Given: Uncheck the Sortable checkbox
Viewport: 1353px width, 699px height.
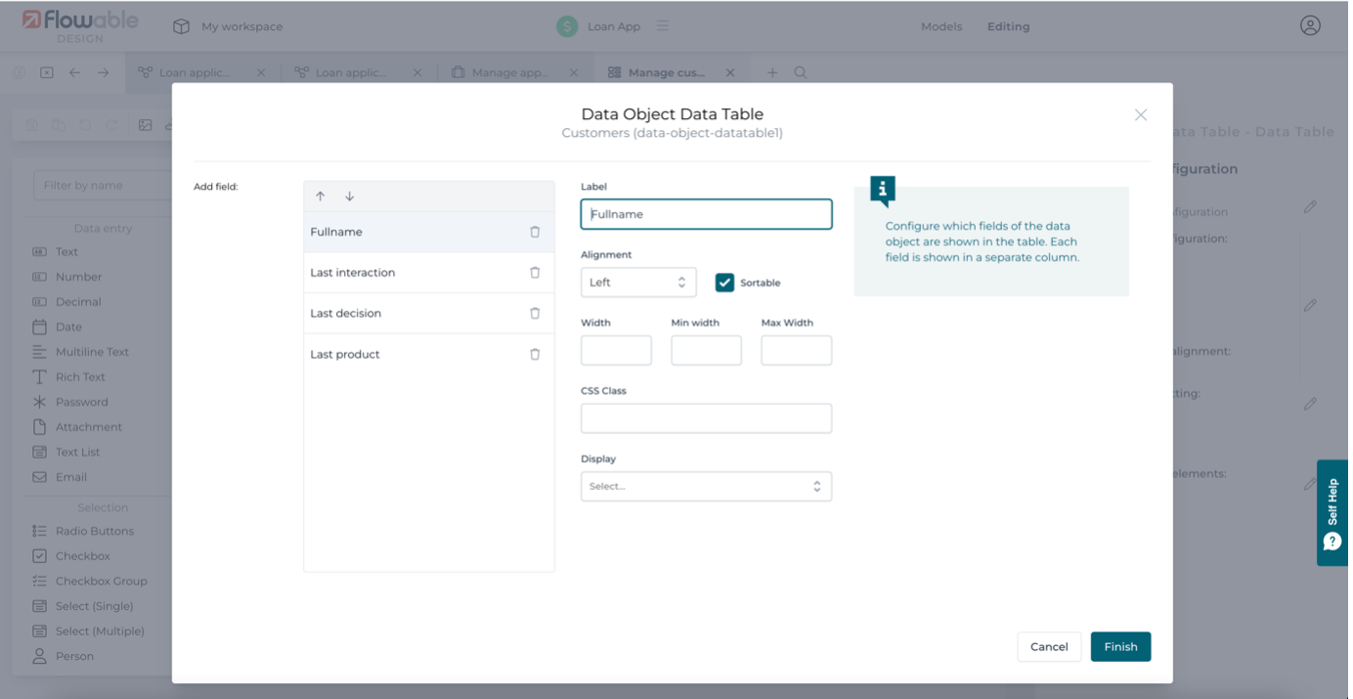Looking at the screenshot, I should click(724, 283).
